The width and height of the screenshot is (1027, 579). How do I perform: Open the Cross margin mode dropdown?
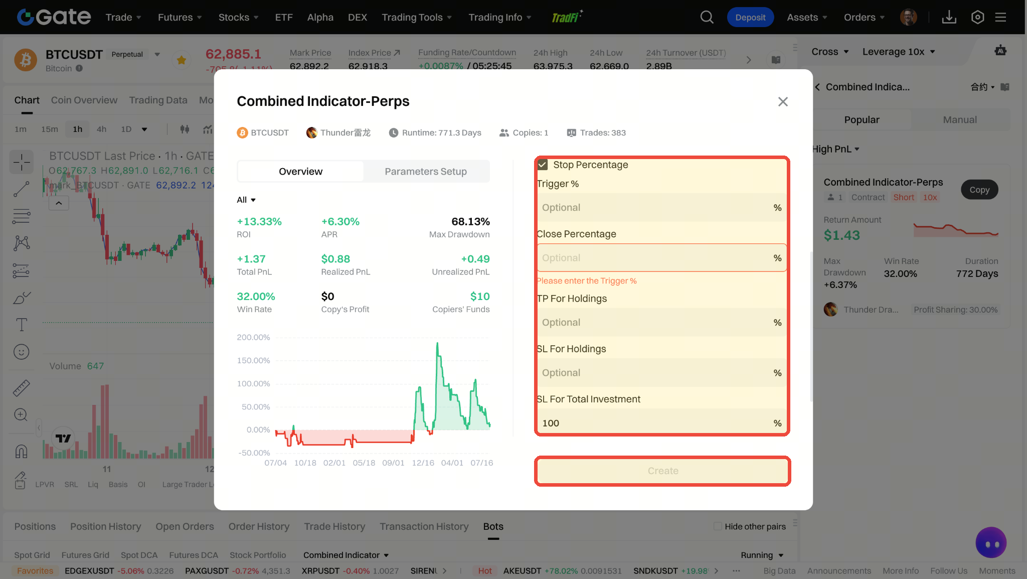coord(830,52)
